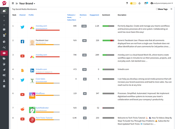Open the Ciara Sales profile link
Image resolution: width=175 pixels, height=129 pixels.
click(x=41, y=79)
